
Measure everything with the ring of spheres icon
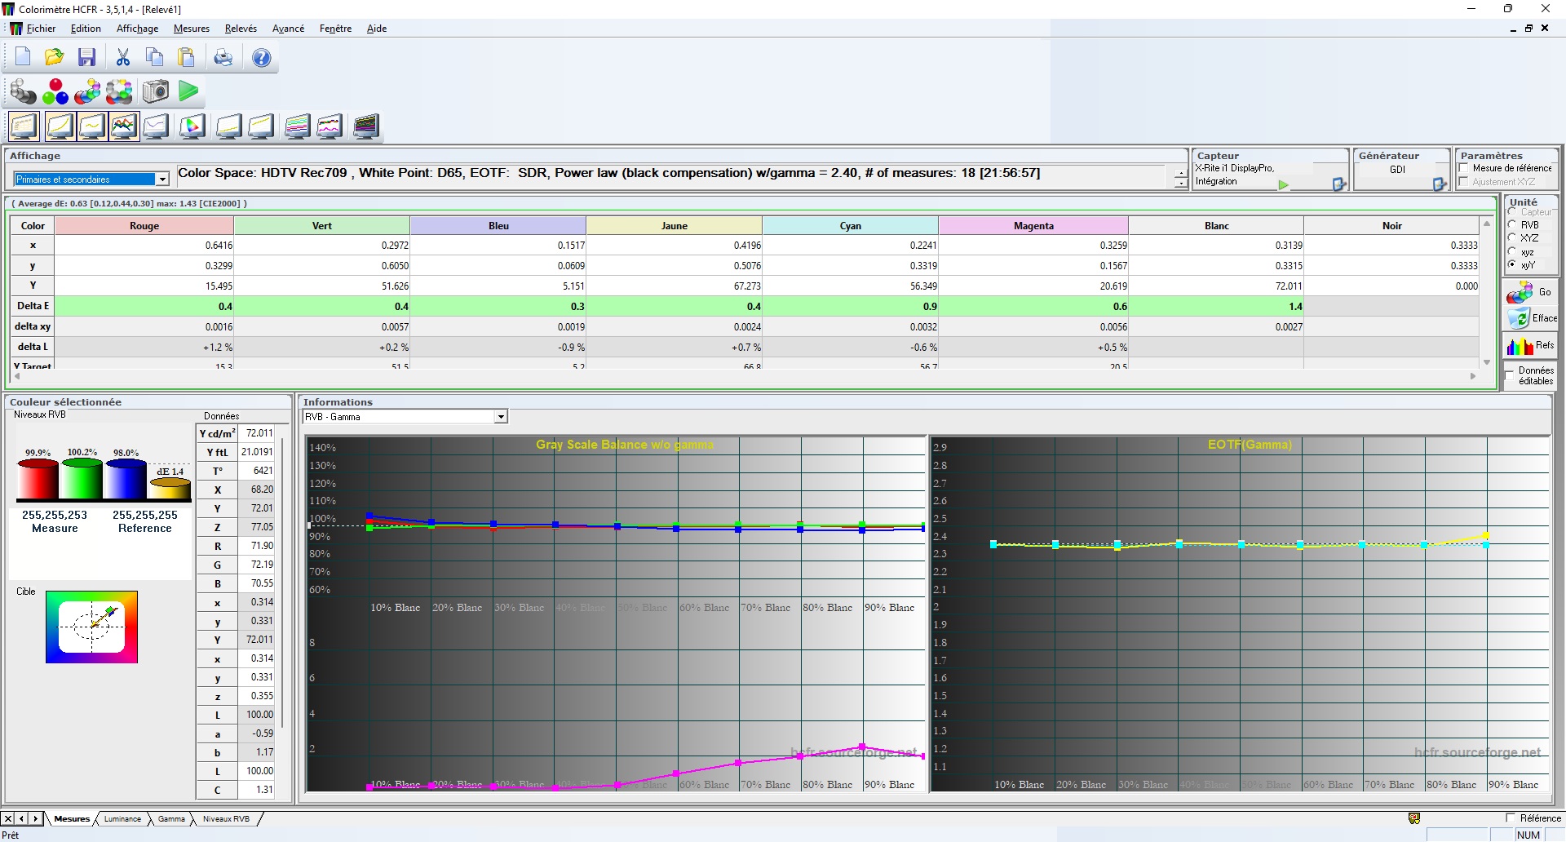[119, 91]
